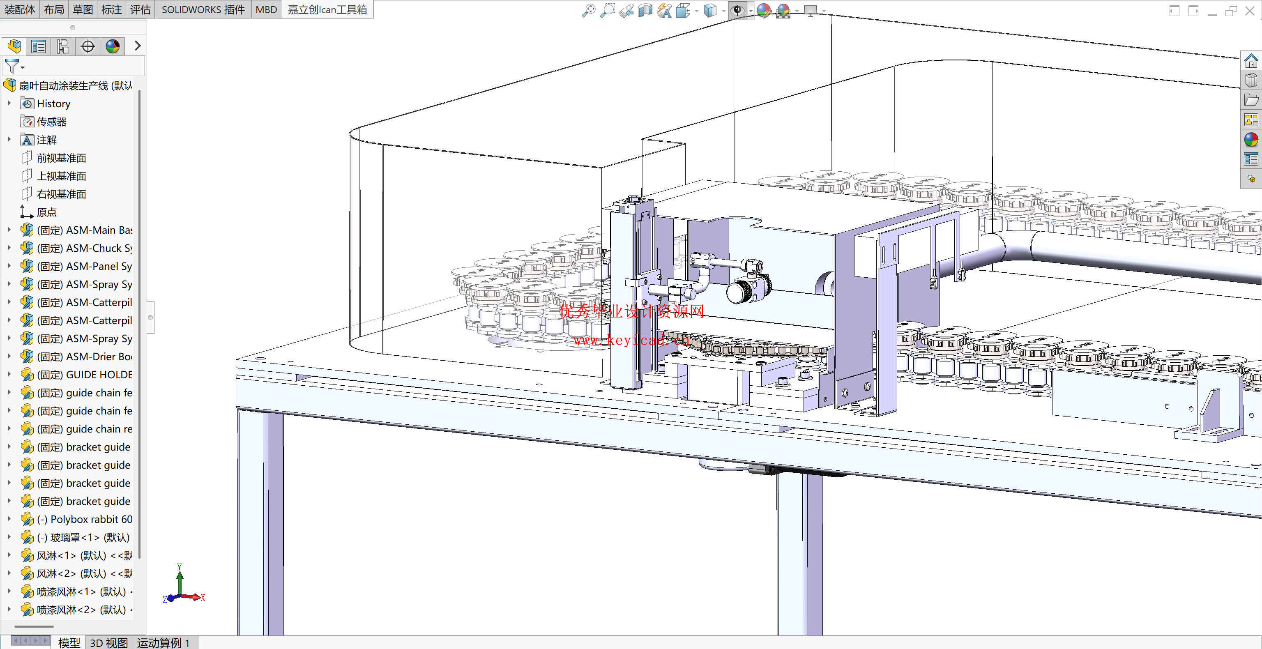Switch to the 模型 bottom tab

69,642
